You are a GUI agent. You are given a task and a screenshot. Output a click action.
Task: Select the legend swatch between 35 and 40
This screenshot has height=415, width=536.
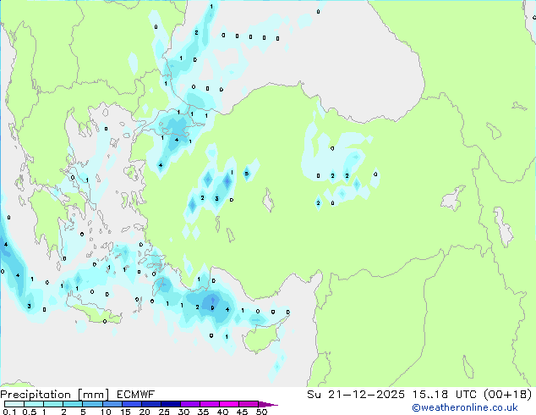(209, 404)
